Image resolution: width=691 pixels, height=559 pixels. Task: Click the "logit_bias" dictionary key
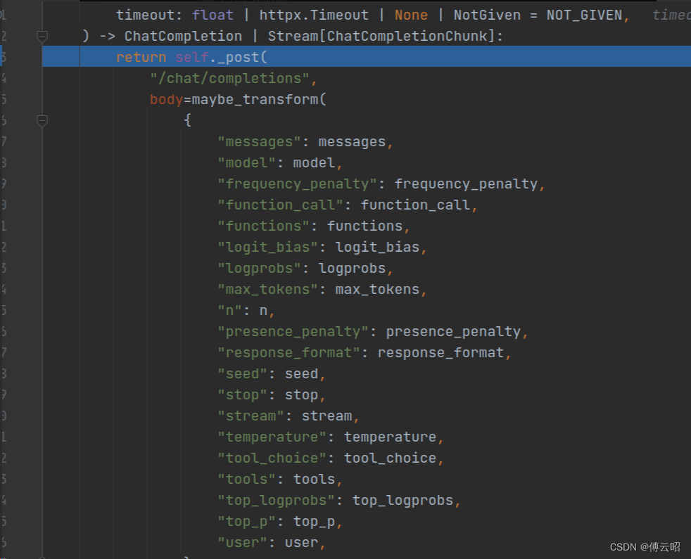pyautogui.click(x=268, y=247)
